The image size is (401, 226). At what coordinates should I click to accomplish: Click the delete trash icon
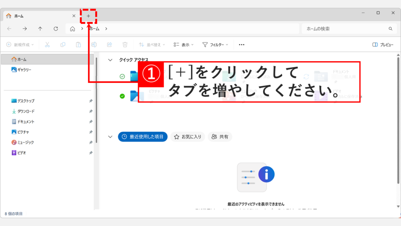(125, 45)
